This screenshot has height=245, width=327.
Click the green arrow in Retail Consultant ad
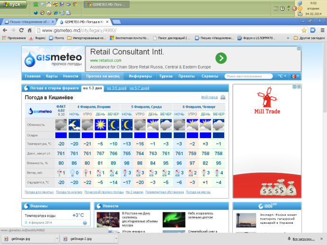[x=221, y=58]
